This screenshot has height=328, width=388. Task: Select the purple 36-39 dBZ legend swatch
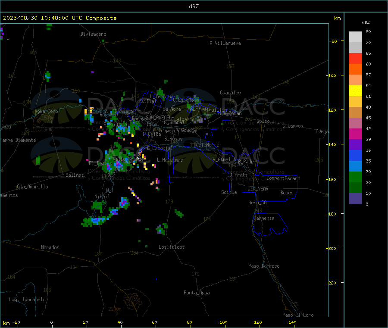click(x=355, y=144)
